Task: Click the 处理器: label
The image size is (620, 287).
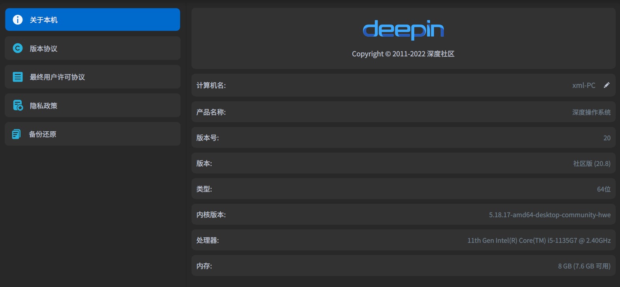Action: point(208,240)
